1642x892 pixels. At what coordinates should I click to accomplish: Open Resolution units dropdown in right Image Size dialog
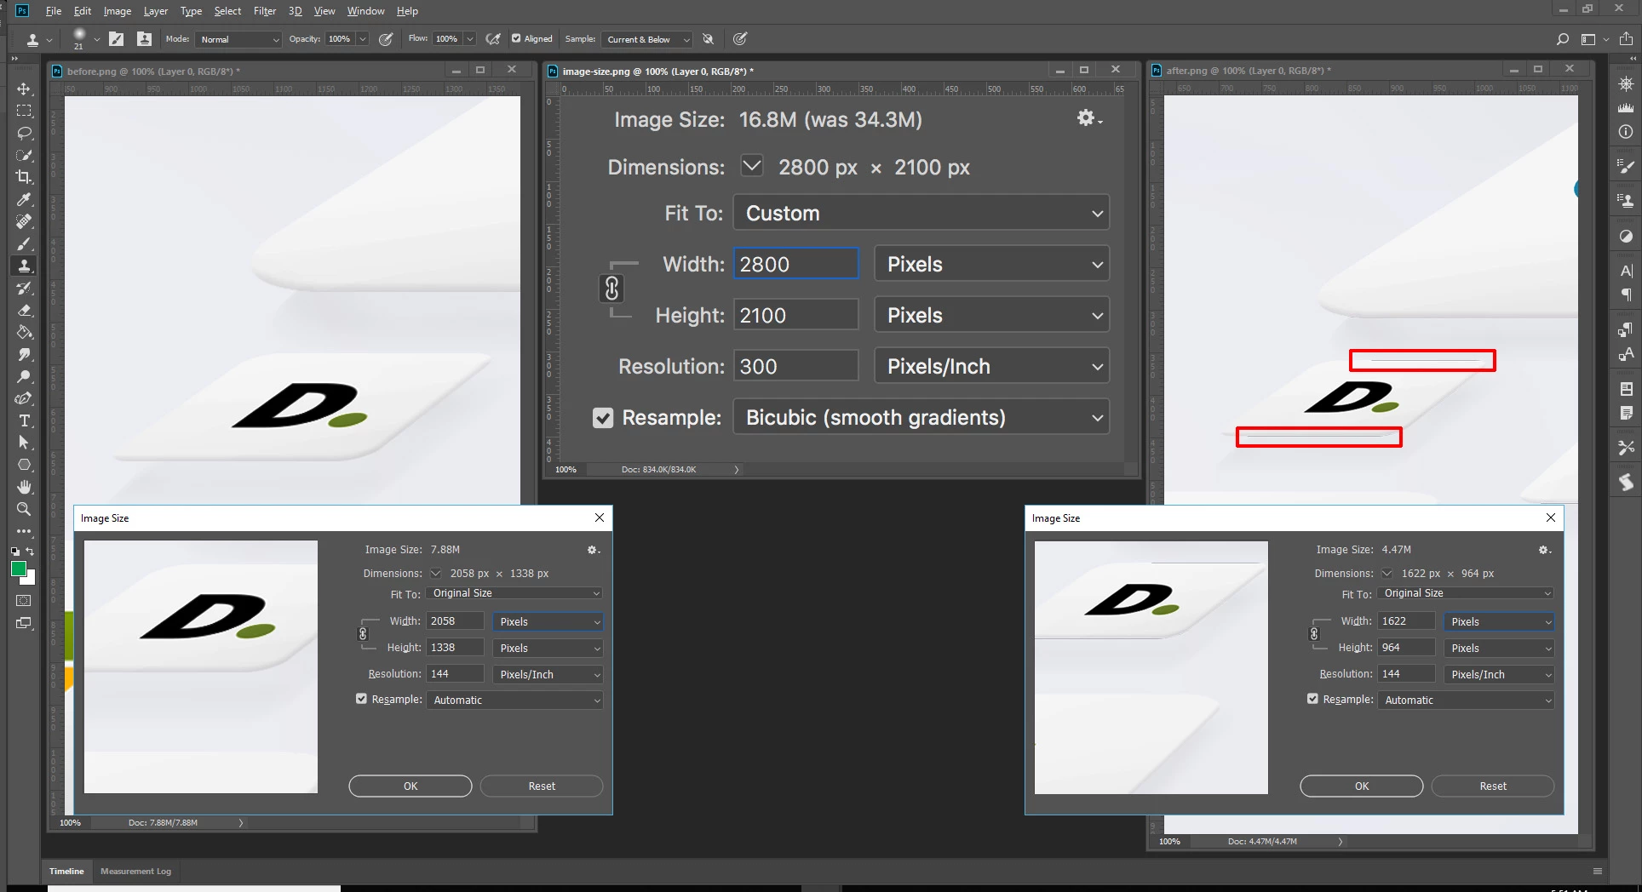pos(1499,674)
